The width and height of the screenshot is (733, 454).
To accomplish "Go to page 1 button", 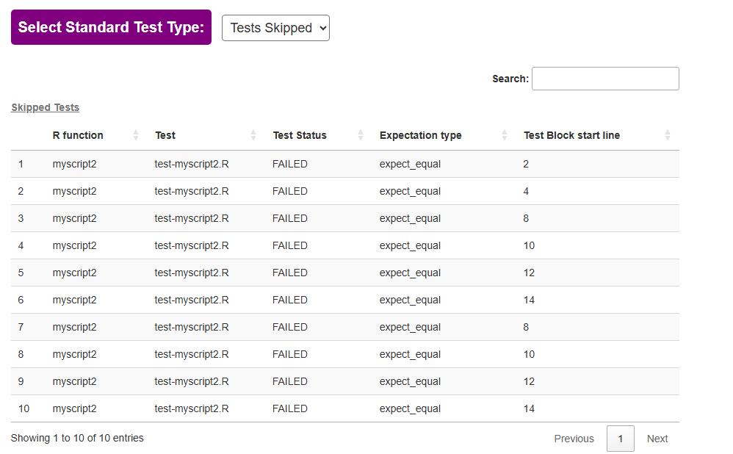I will click(x=621, y=439).
